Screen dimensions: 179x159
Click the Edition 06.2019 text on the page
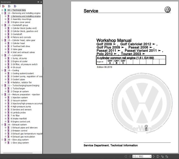(104, 67)
